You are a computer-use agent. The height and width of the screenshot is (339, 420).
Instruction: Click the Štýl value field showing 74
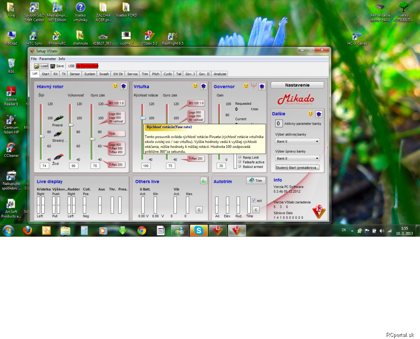[44, 166]
